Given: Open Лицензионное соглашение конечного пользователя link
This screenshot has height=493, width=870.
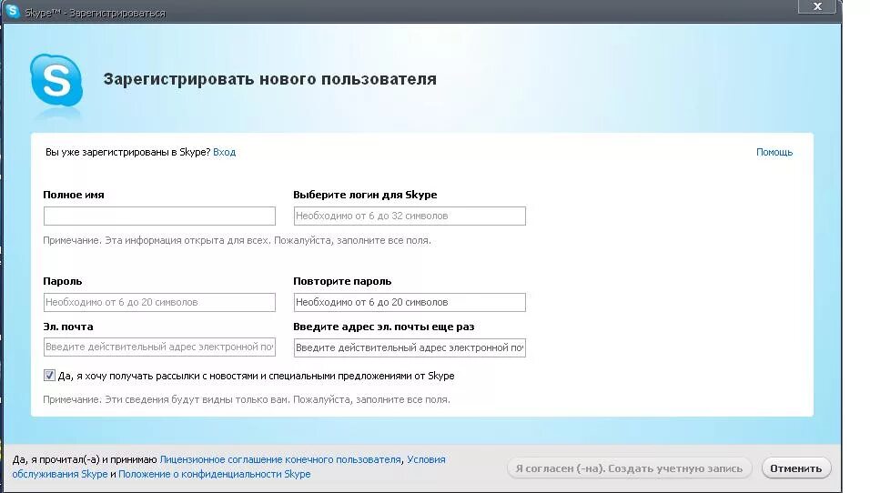Looking at the screenshot, I should tap(280, 459).
